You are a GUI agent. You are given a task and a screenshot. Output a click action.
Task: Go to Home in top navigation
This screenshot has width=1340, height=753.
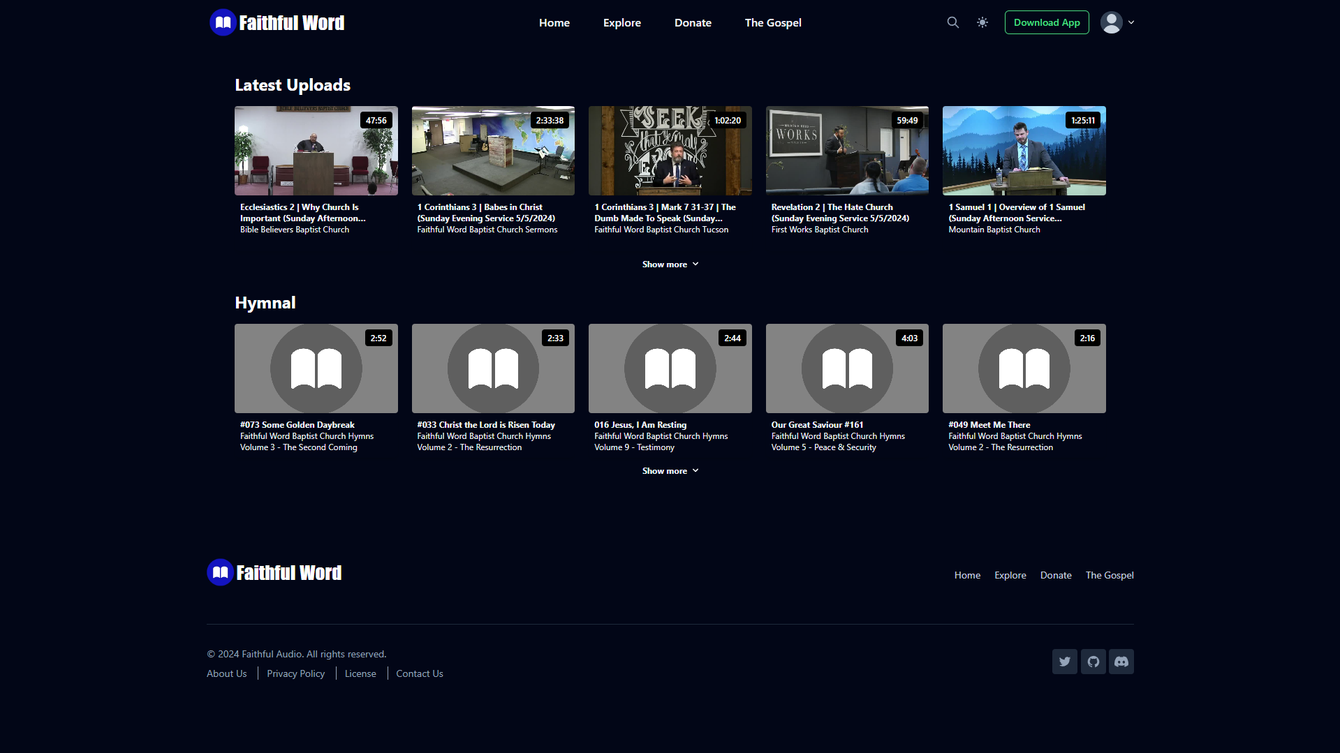tap(554, 22)
